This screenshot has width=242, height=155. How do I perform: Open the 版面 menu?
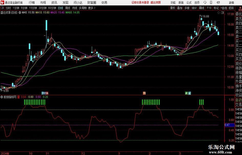[x=181, y=3]
